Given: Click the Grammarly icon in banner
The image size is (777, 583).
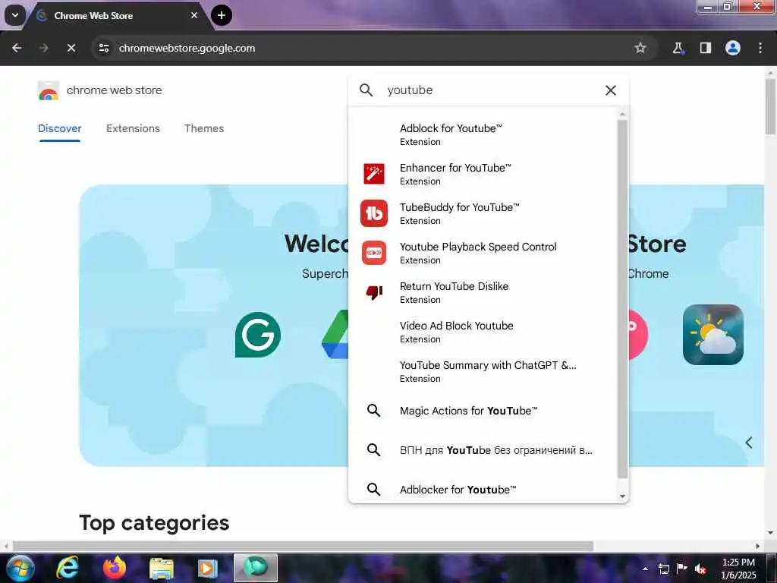Looking at the screenshot, I should tap(258, 335).
